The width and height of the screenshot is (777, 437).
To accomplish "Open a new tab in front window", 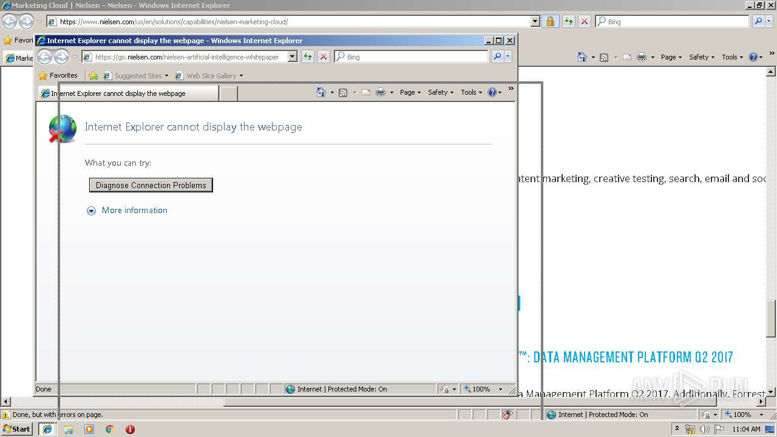I will pos(228,93).
